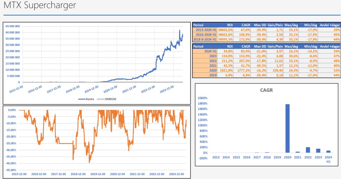Click Max/dag value 24,3%

294,70
